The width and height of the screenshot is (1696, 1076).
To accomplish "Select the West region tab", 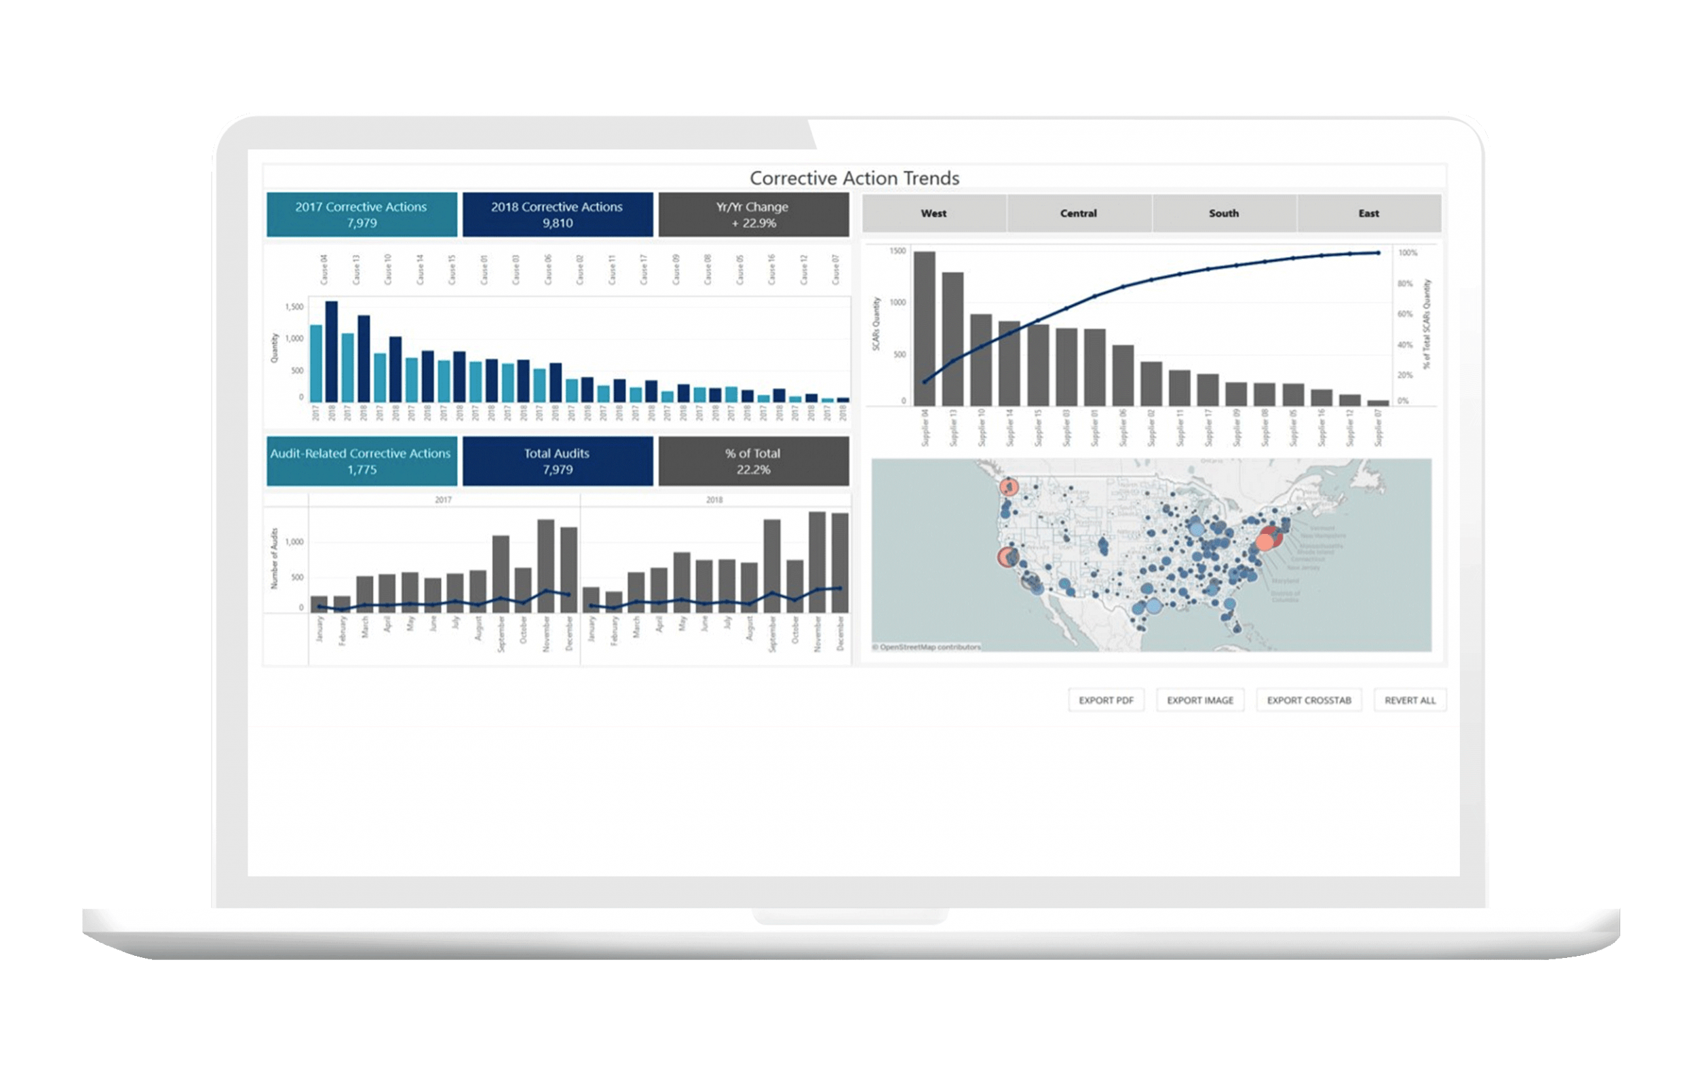I will point(934,214).
